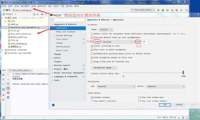Click the build/attach icon beside stop button

tap(177, 10)
